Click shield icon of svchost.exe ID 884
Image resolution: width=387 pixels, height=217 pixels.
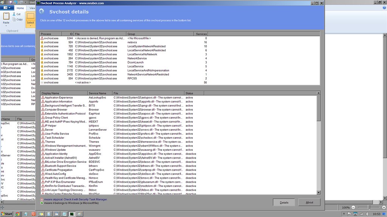point(42,78)
